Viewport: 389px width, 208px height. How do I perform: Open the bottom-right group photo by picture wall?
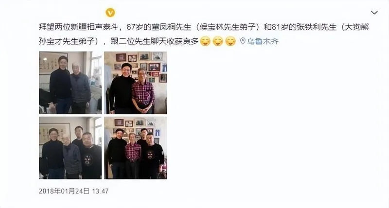click(x=136, y=148)
